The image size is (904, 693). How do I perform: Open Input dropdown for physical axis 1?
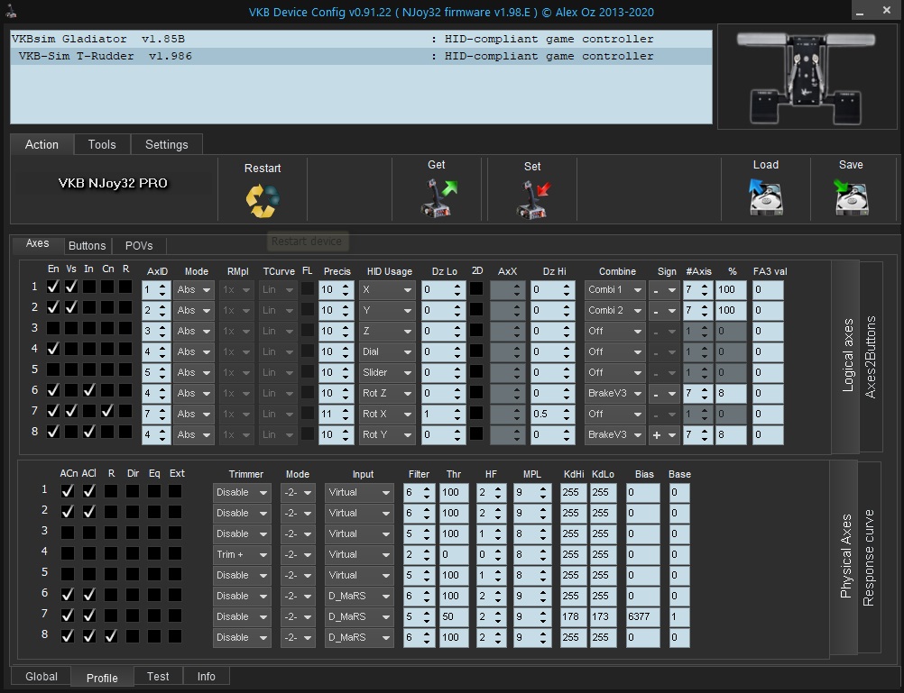[359, 493]
